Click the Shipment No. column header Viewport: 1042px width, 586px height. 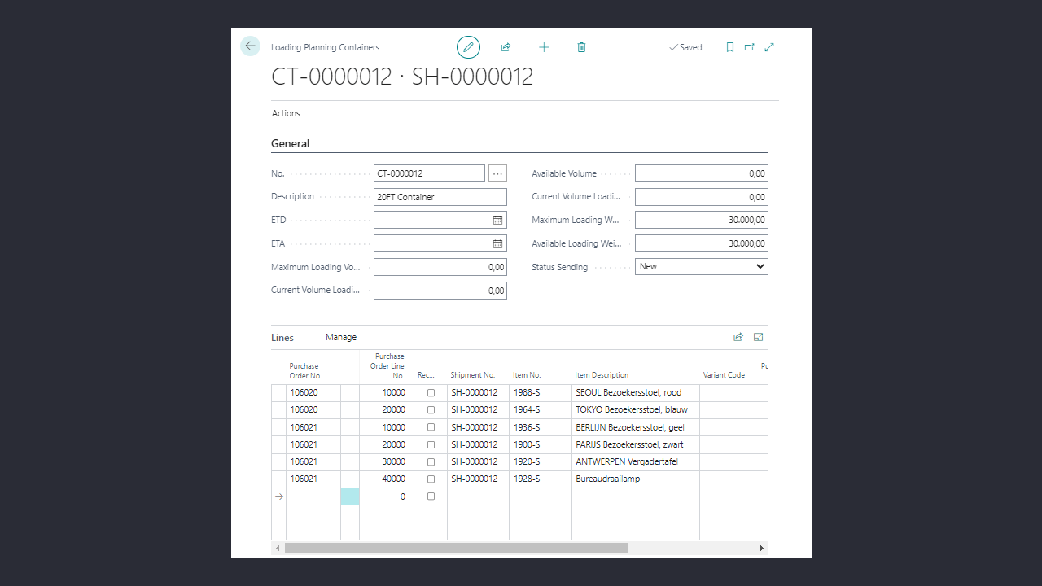(472, 375)
